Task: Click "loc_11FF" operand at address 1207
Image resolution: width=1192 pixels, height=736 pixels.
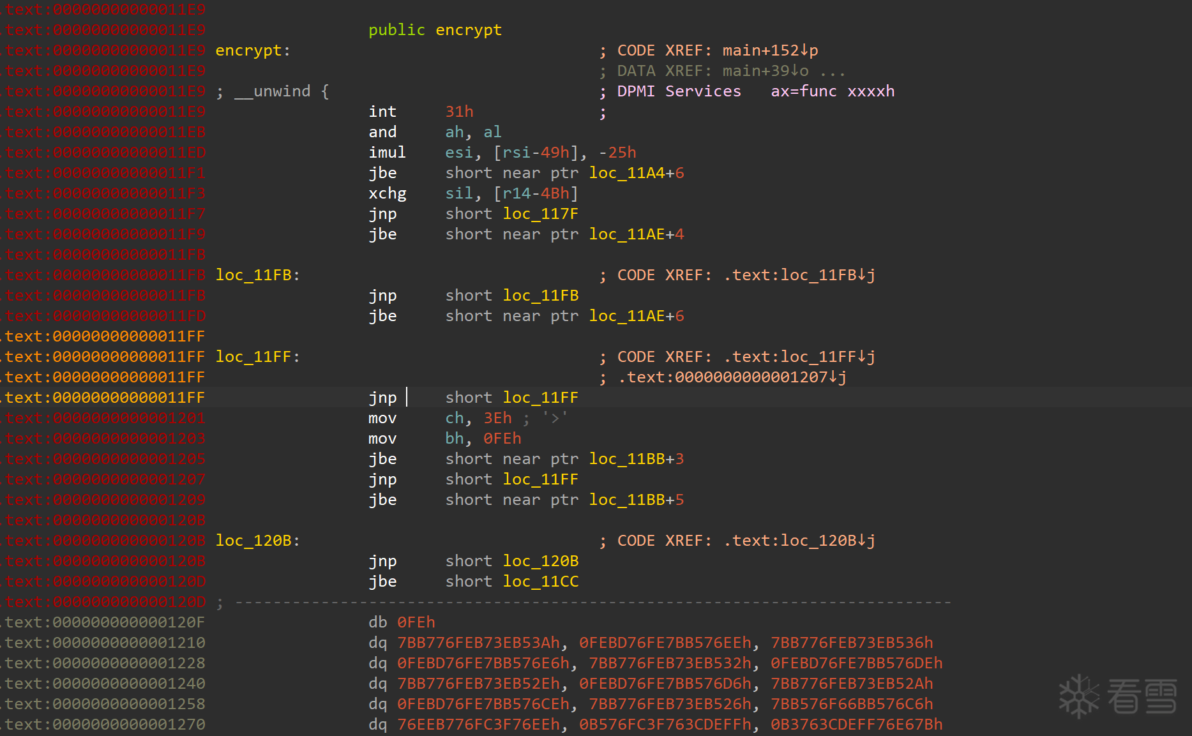Action: (540, 479)
